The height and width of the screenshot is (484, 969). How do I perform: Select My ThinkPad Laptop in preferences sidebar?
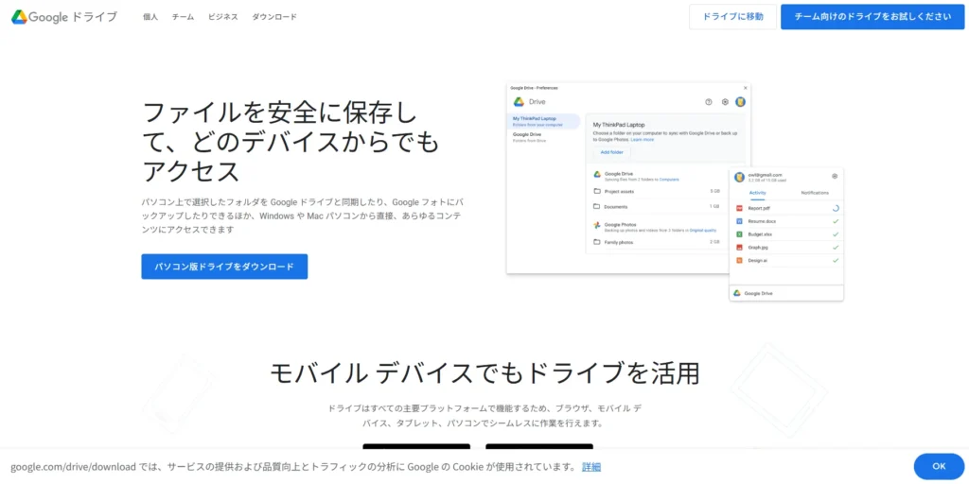(x=544, y=121)
